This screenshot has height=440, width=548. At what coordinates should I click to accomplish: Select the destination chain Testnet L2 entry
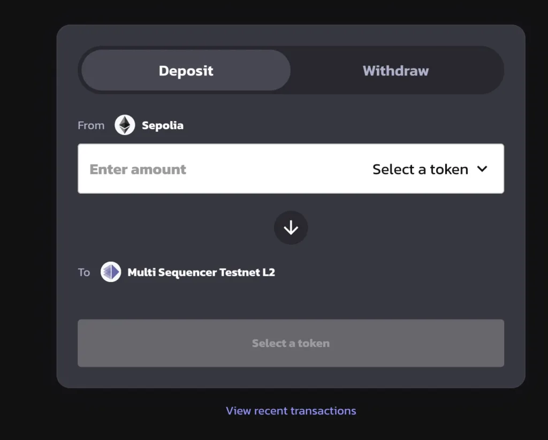point(188,272)
